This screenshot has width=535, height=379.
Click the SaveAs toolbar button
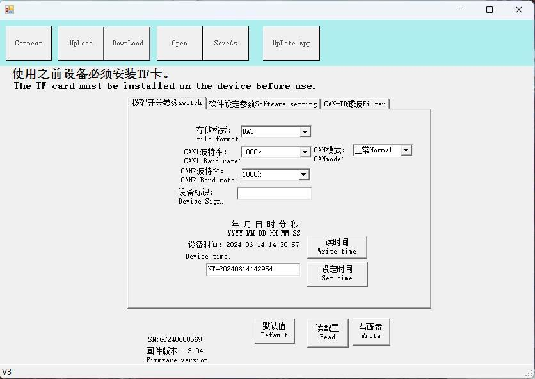225,44
